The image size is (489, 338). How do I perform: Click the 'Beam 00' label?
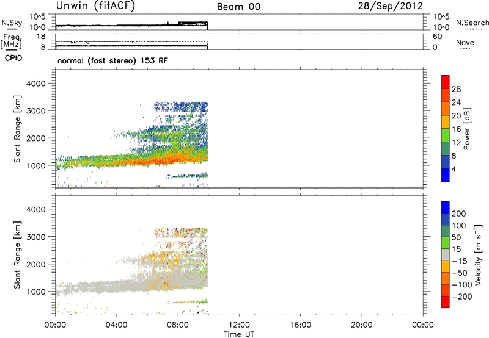[238, 7]
